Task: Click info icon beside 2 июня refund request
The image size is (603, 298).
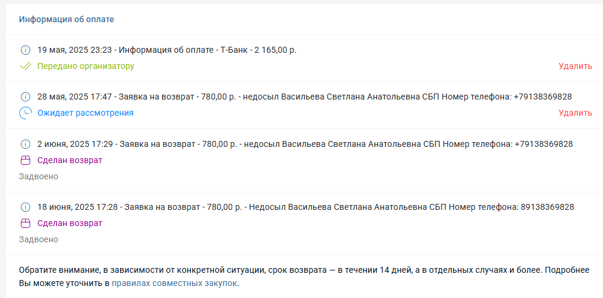Action: pos(25,144)
